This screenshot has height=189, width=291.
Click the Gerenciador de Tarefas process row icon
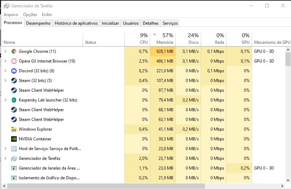pos(14,158)
